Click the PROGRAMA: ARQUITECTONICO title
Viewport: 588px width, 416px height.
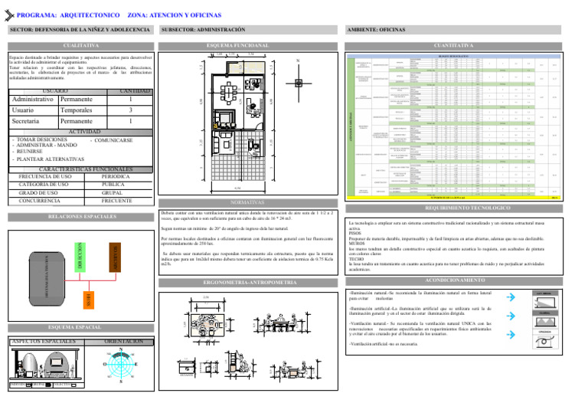pyautogui.click(x=68, y=15)
